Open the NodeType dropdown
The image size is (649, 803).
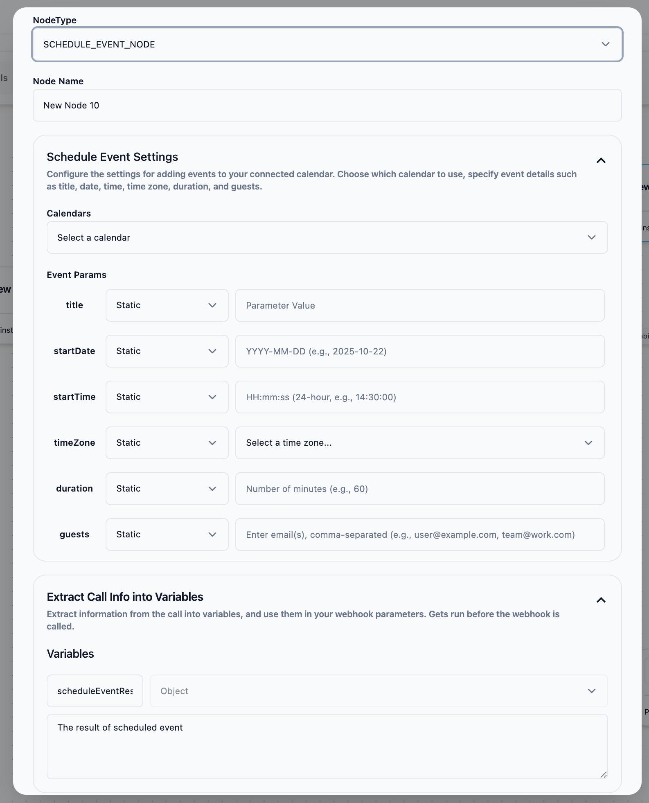coord(327,44)
